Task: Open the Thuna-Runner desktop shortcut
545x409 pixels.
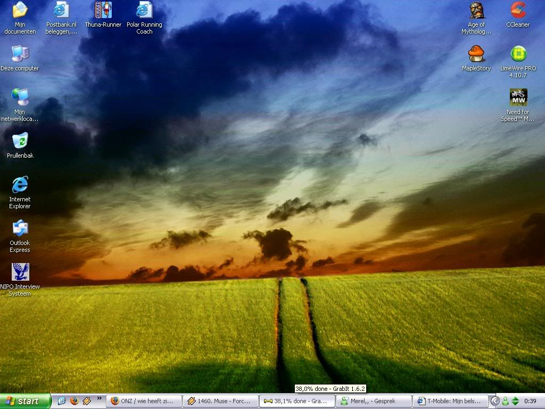Action: (103, 10)
